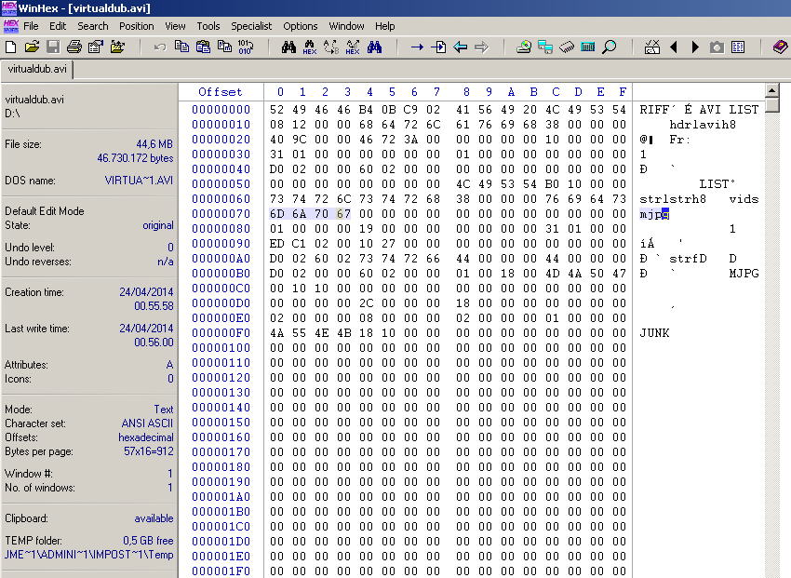This screenshot has width=791, height=578.
Task: Click the Calculator icon
Action: [588, 47]
